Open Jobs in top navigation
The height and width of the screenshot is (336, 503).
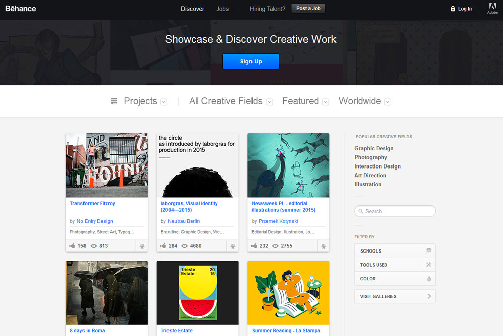point(222,9)
